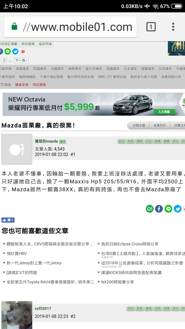Image resolution: width=185 pixels, height=329 pixels.
Task: Open the 日本車系 forum section
Action: point(130,69)
